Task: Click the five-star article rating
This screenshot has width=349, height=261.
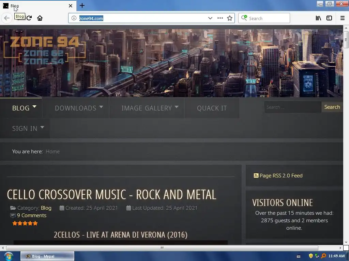Action: point(25,223)
